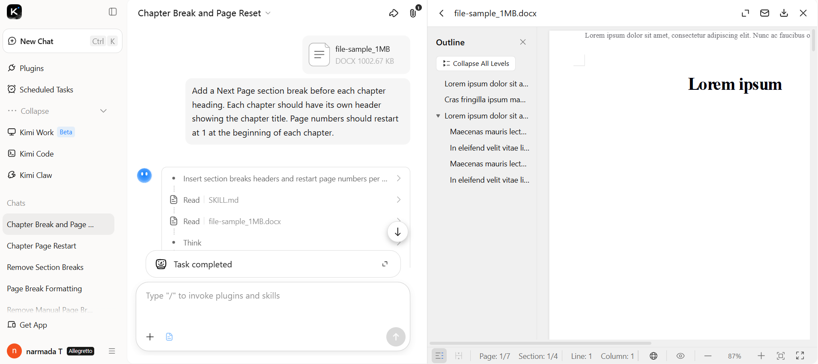Image resolution: width=818 pixels, height=364 pixels.
Task: Click the globe language icon
Action: [x=654, y=356]
